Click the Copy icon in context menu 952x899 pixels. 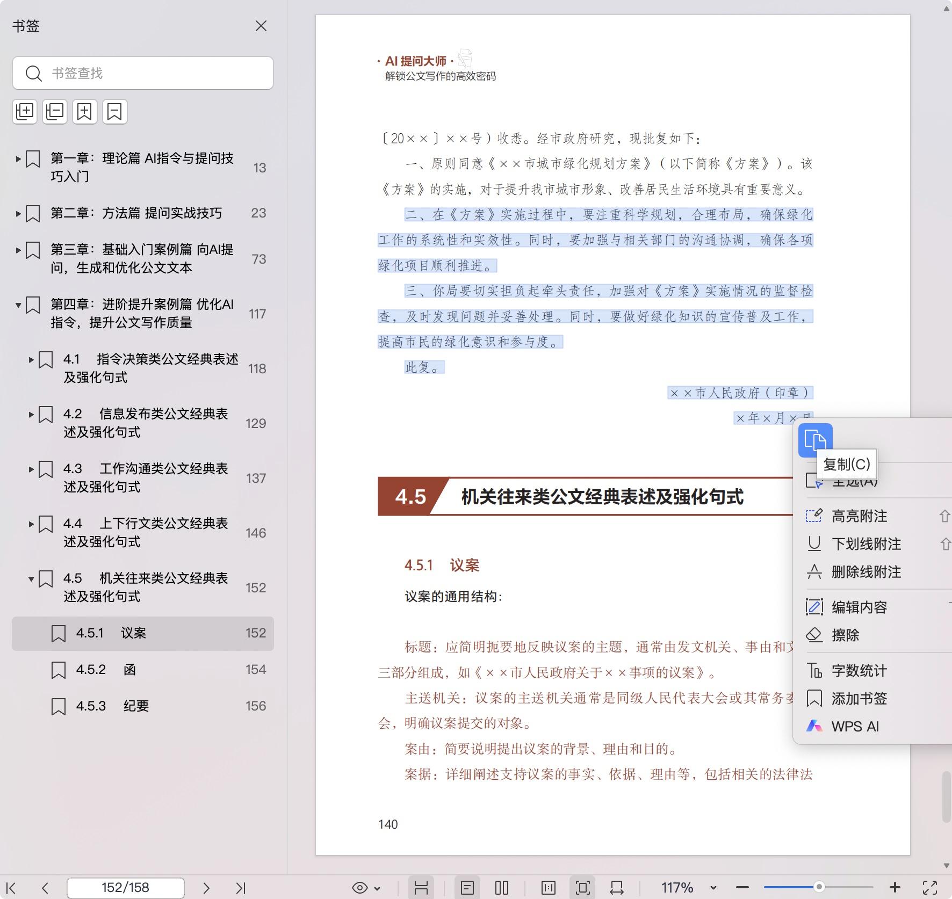pyautogui.click(x=815, y=440)
